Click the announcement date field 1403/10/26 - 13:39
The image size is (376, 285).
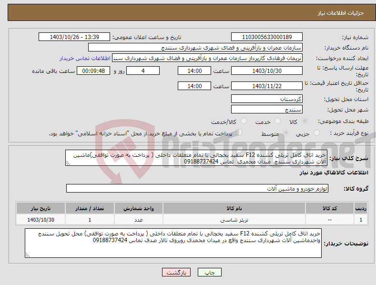(x=74, y=37)
